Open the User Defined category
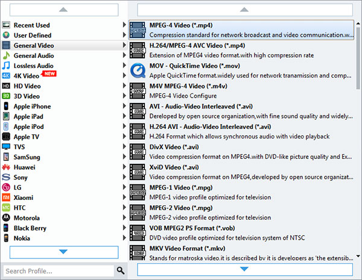Screen dimensions: 362x280 tap(33, 36)
